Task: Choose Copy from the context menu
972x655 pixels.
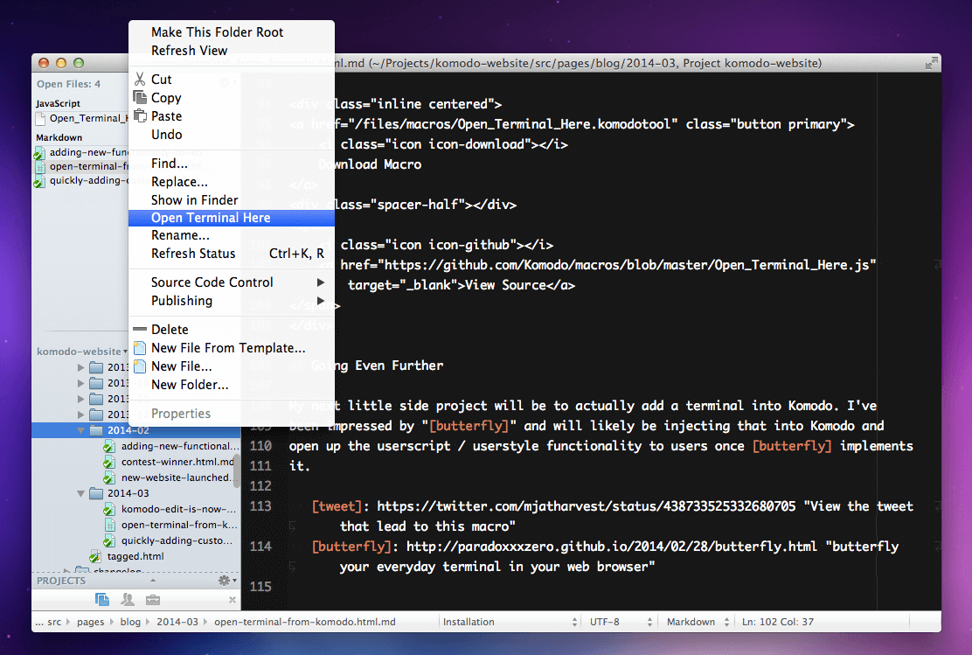Action: 232,98
